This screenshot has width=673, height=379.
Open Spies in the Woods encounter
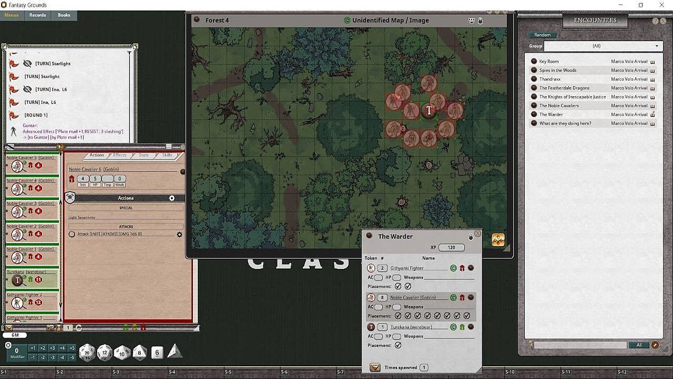[x=558, y=71]
